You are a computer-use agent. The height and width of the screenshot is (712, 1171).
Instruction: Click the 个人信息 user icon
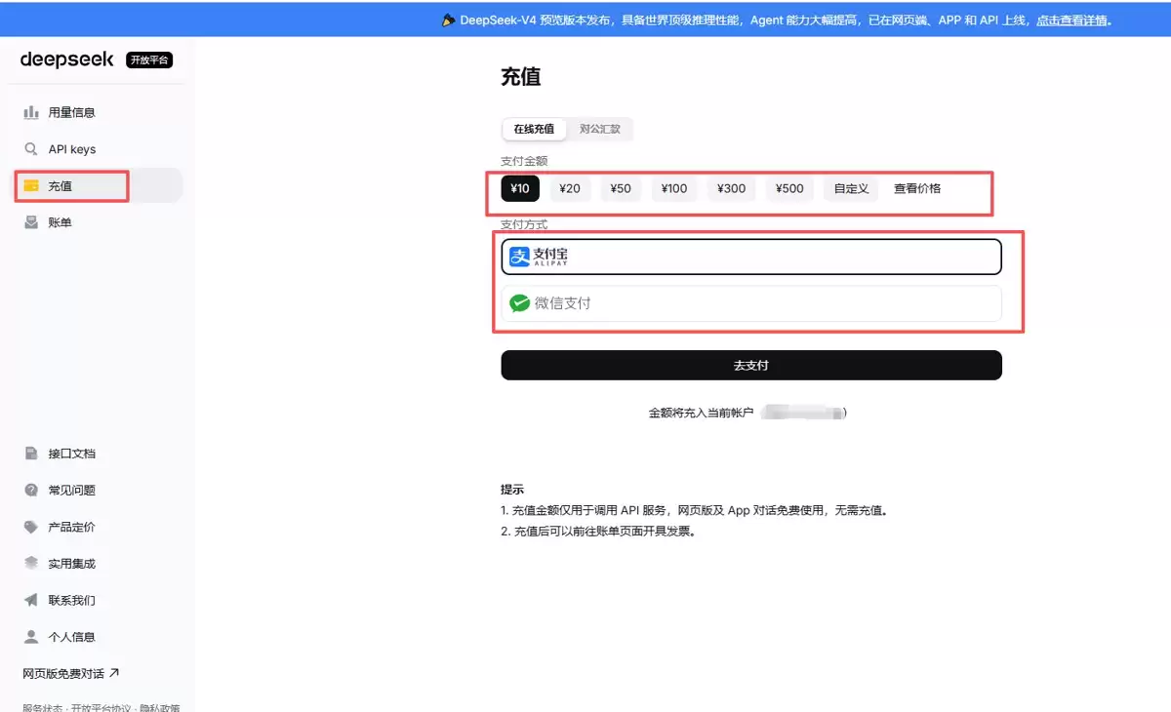tap(31, 637)
